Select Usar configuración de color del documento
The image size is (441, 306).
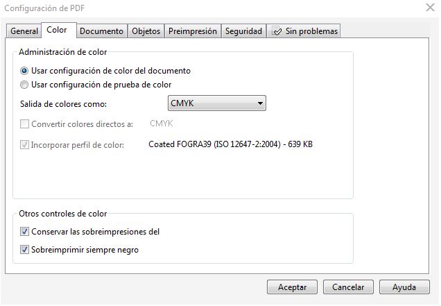24,71
